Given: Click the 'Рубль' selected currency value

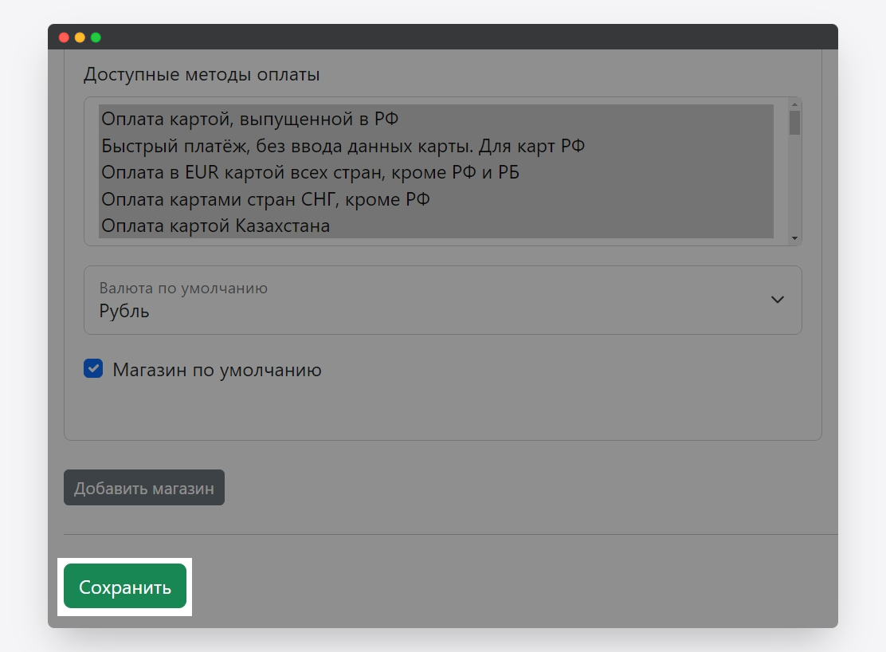Looking at the screenshot, I should click(124, 311).
